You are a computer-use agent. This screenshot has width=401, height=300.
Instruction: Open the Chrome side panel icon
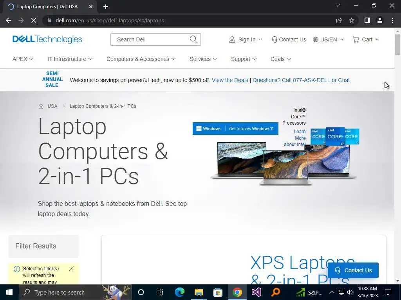click(367, 20)
